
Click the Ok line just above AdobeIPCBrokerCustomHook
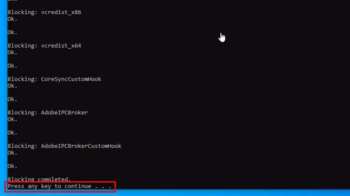tap(12, 133)
